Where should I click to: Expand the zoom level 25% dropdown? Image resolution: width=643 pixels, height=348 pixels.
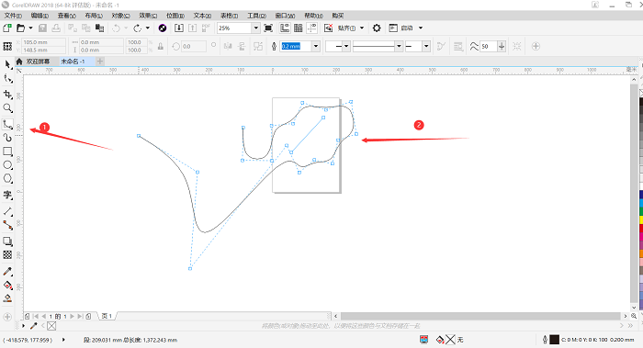pos(256,28)
